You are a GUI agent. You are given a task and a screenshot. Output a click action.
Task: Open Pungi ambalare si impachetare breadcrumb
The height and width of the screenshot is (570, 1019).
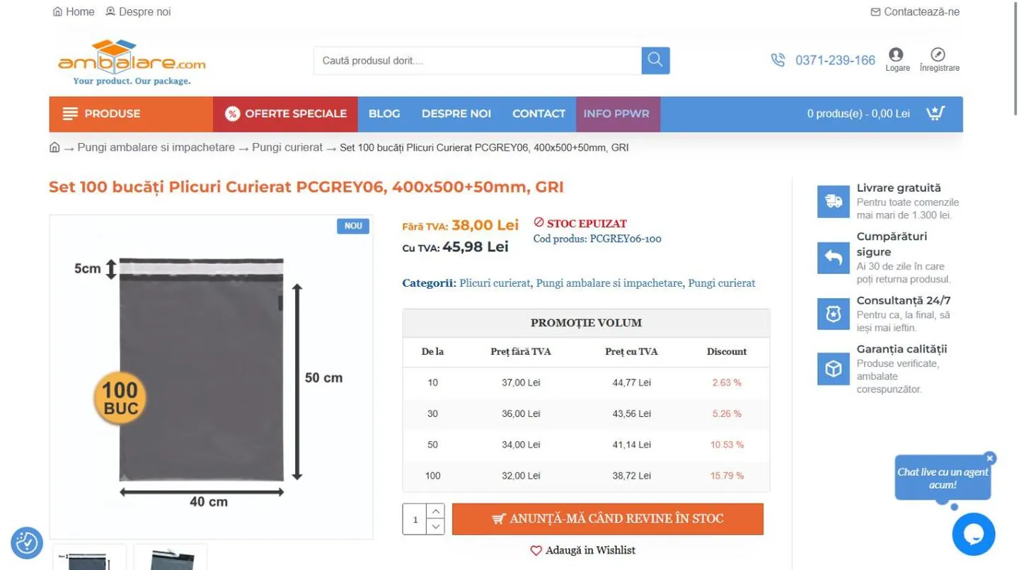tap(156, 147)
